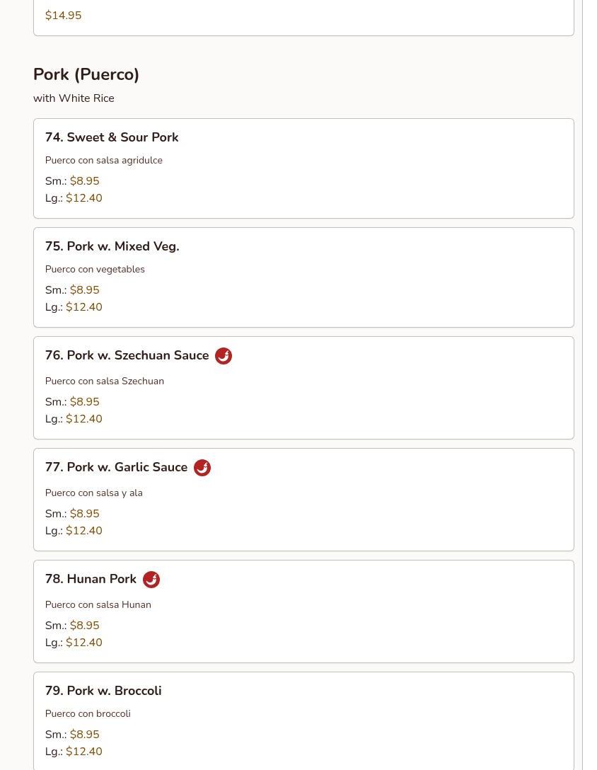Image resolution: width=597 pixels, height=770 pixels.
Task: Click the spicy chili icon next to Pork w. Garlic Sauce
Action: click(202, 468)
